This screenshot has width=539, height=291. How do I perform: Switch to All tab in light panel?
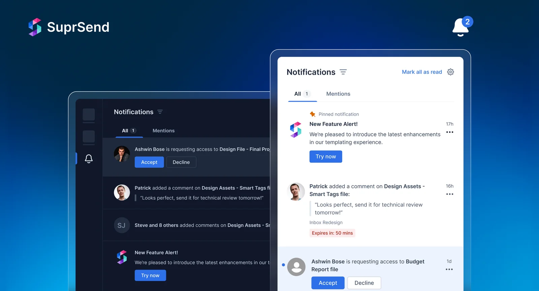(302, 94)
